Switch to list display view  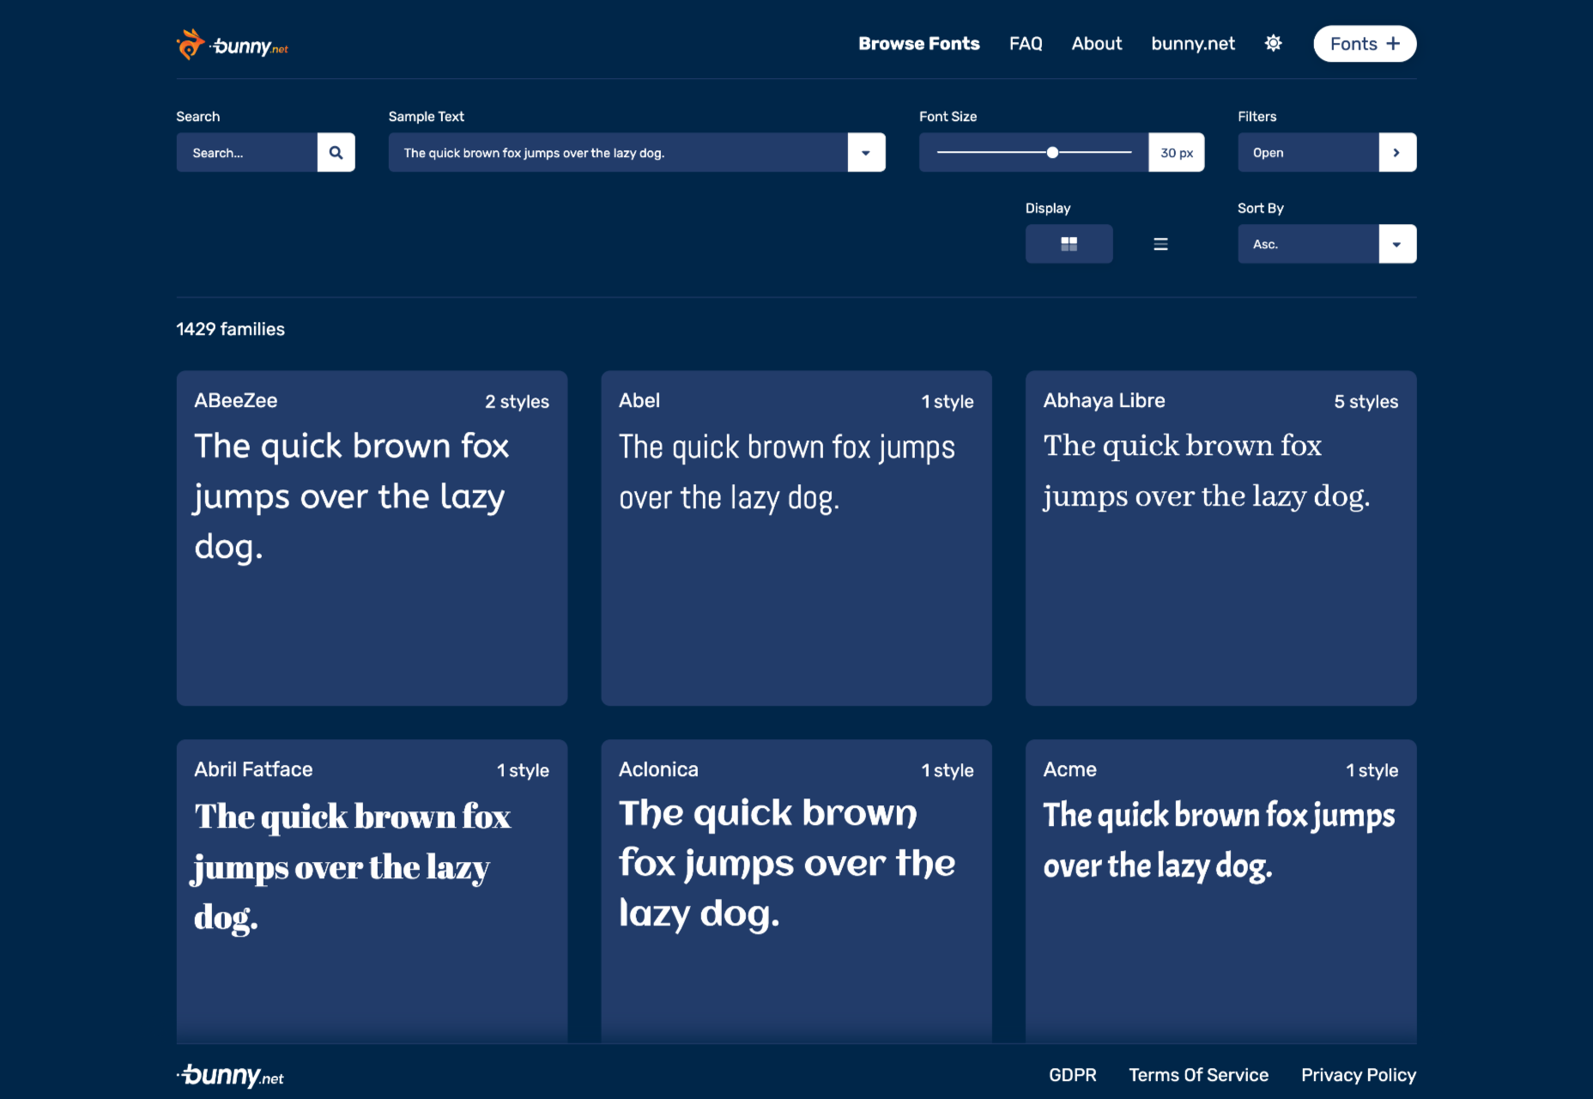pyautogui.click(x=1160, y=244)
